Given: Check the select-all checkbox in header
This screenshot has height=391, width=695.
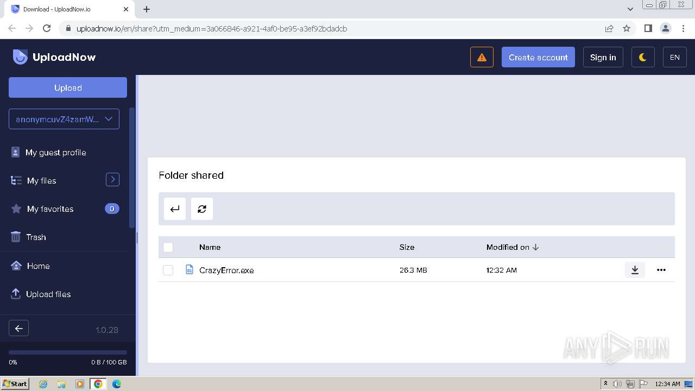Looking at the screenshot, I should (168, 247).
